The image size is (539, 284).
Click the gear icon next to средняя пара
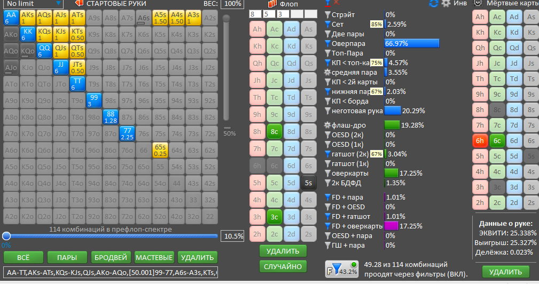(327, 73)
